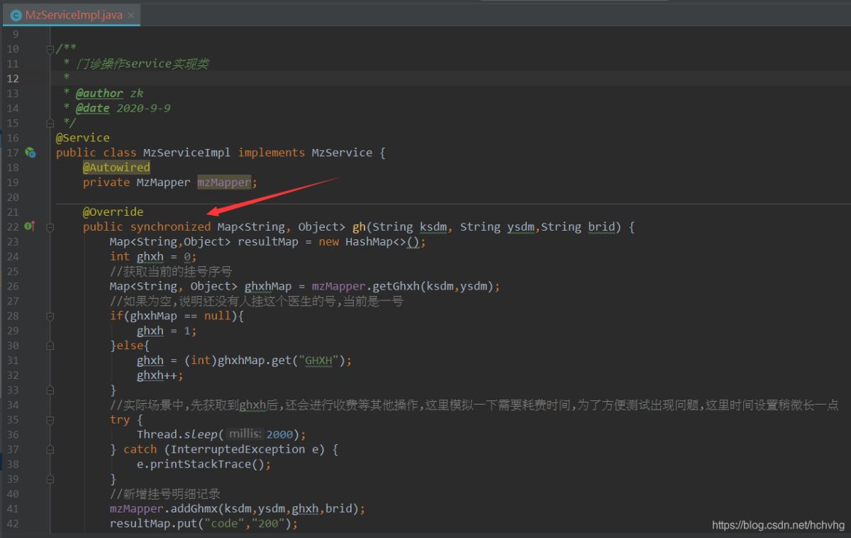
Task: Collapse the catch block at line 37
Action: pyautogui.click(x=50, y=449)
